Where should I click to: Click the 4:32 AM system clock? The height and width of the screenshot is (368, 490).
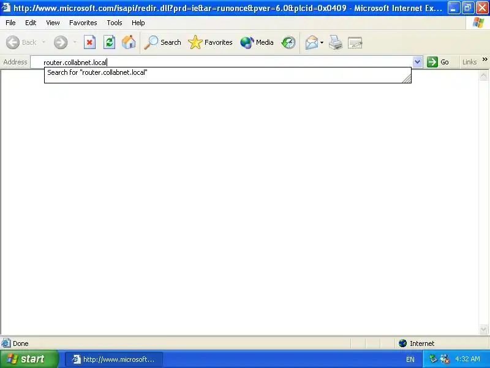coord(467,359)
